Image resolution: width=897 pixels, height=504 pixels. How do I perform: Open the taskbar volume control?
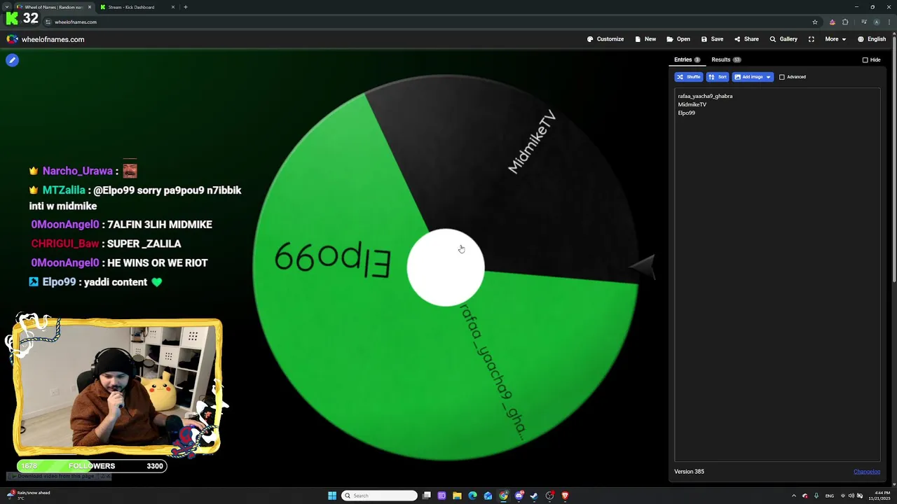point(851,496)
